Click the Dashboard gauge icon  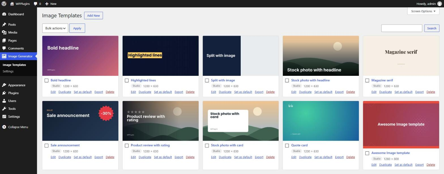click(4, 14)
